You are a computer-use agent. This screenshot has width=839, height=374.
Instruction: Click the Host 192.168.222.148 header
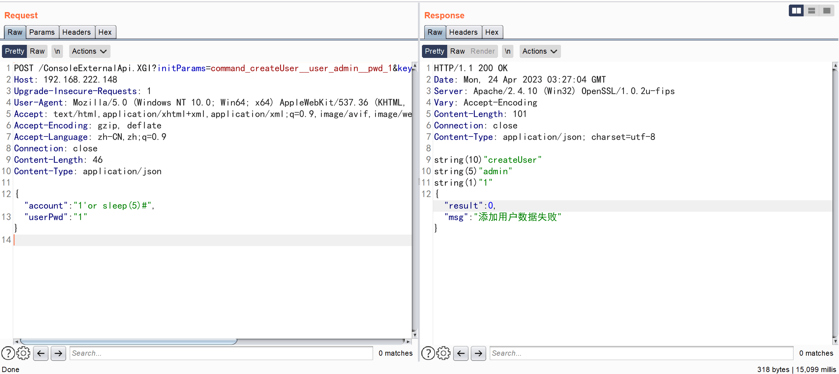[66, 80]
